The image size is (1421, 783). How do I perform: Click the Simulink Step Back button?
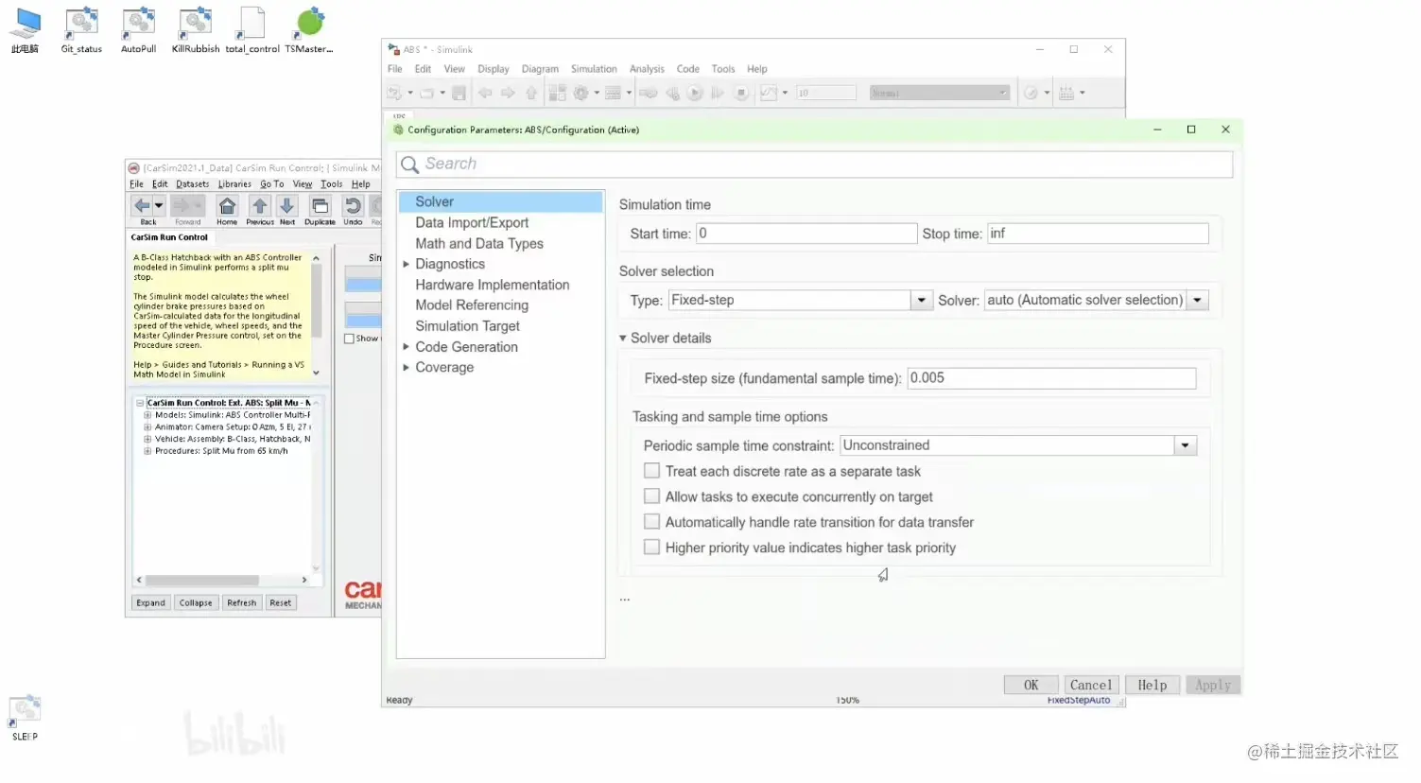(x=672, y=93)
